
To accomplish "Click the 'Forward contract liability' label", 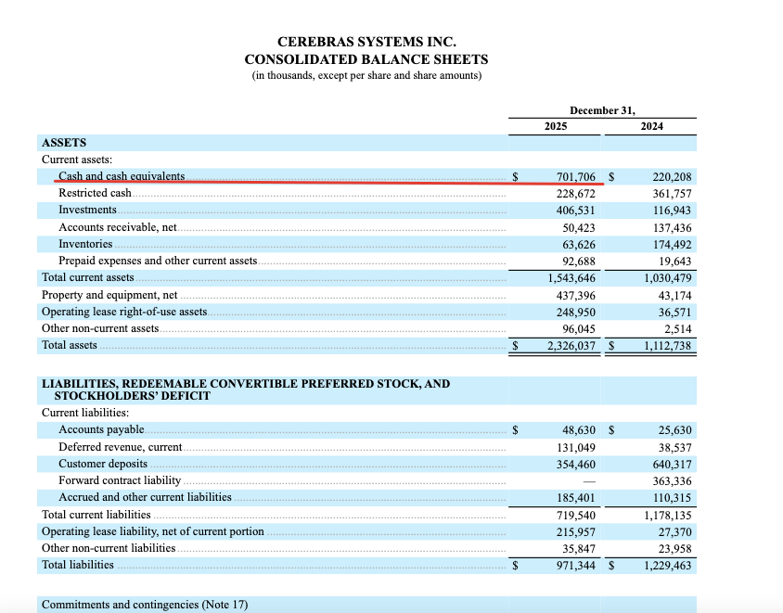I will click(120, 480).
